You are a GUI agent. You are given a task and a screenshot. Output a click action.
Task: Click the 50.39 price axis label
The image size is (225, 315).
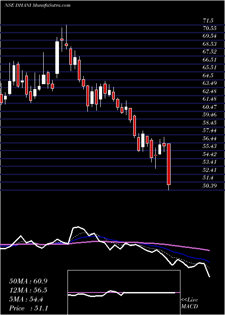coord(210,185)
